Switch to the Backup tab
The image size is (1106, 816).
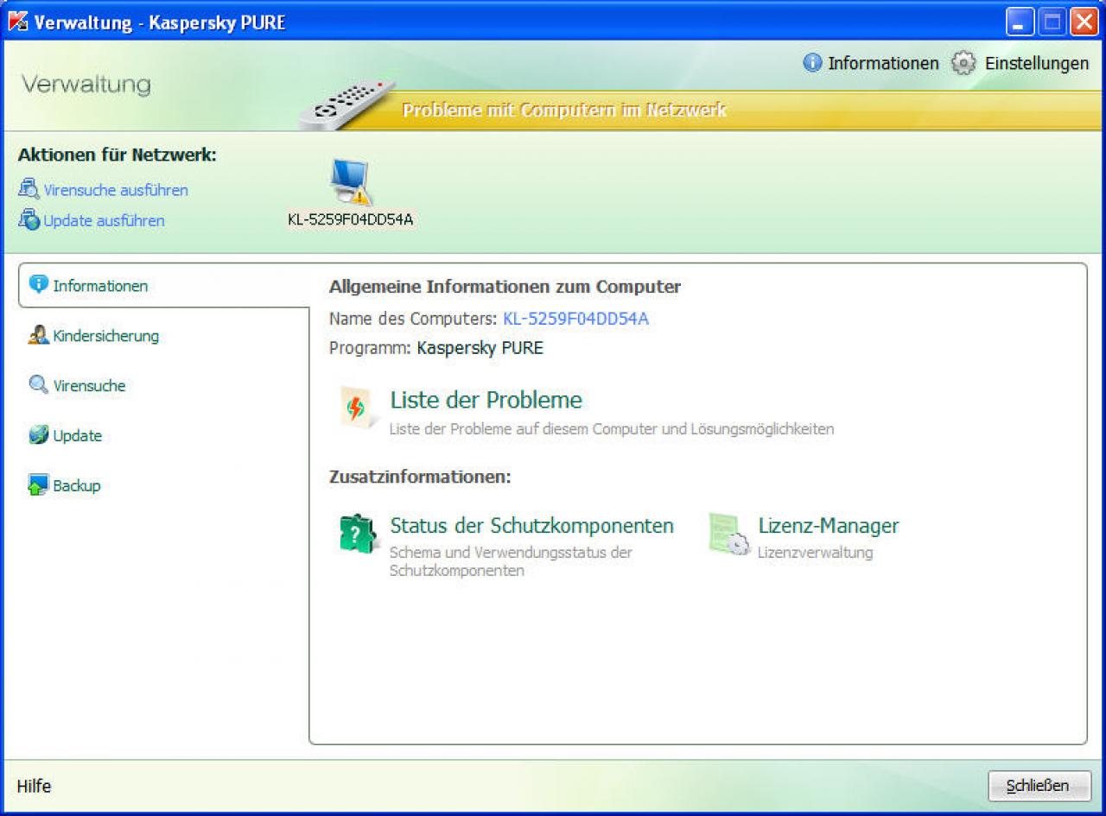point(76,485)
